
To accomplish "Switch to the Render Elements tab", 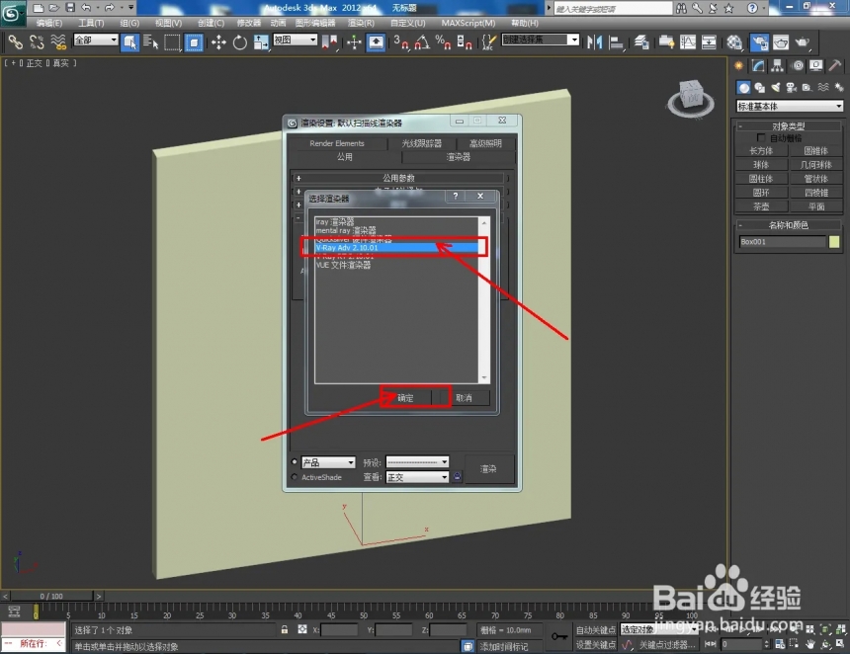I will pyautogui.click(x=337, y=143).
